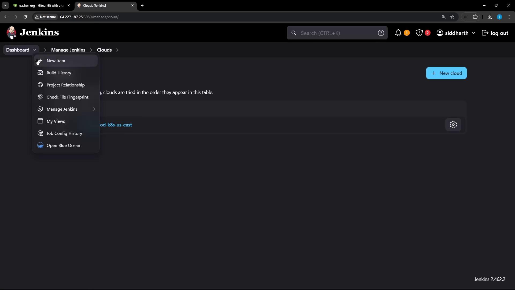The image size is (515, 290).
Task: Open gear settings for prod-k8s-us-east cloud
Action: pos(453,125)
